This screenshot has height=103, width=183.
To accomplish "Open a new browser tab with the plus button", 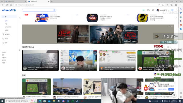I will click(x=52, y=1).
